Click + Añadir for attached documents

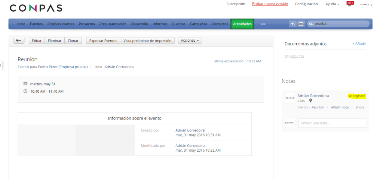click(359, 44)
